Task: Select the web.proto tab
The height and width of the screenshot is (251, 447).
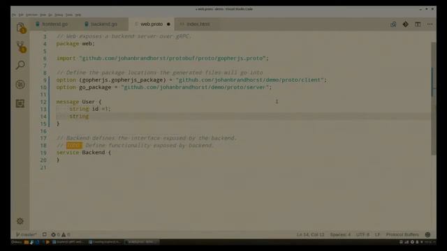Action: pos(152,24)
